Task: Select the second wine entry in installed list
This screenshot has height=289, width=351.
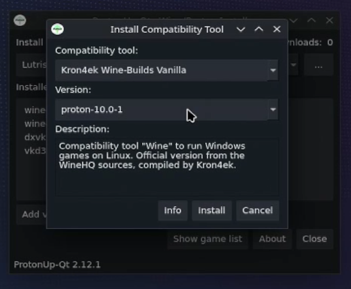Action: pos(35,124)
